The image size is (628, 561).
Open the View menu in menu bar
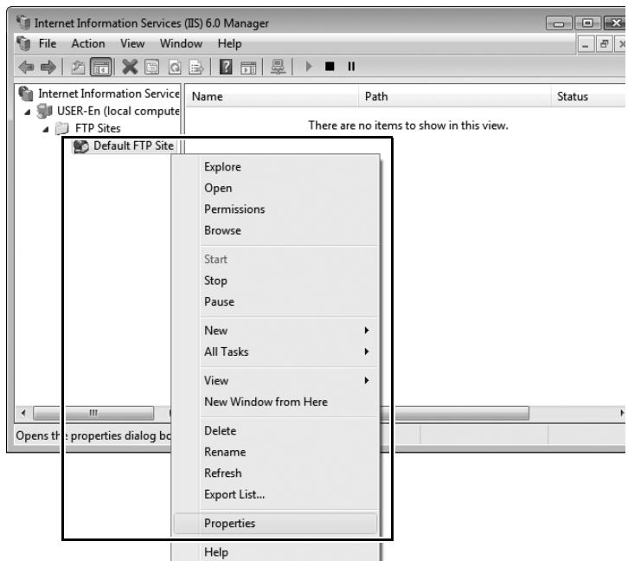[132, 43]
